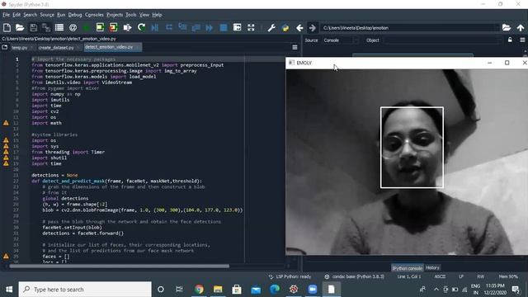This screenshot has height=297, width=528.
Task: Click the Open file folder icon
Action: coord(20,27)
